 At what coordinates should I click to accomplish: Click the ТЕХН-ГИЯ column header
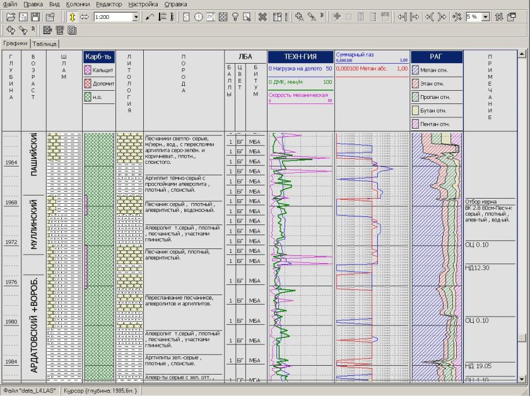click(300, 56)
